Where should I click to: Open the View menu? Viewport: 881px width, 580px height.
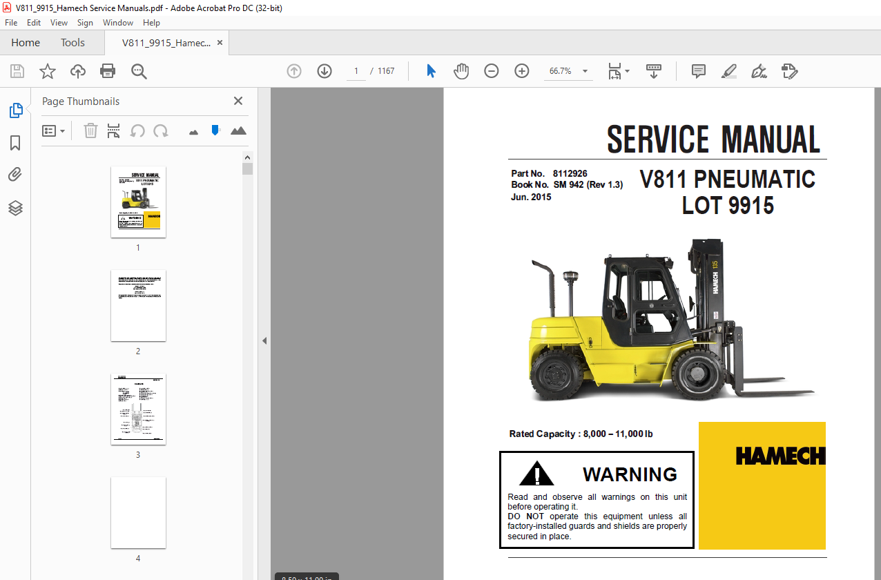pos(59,23)
